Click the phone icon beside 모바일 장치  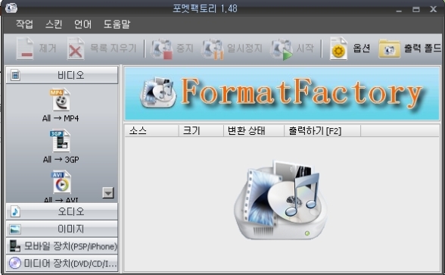(14, 246)
